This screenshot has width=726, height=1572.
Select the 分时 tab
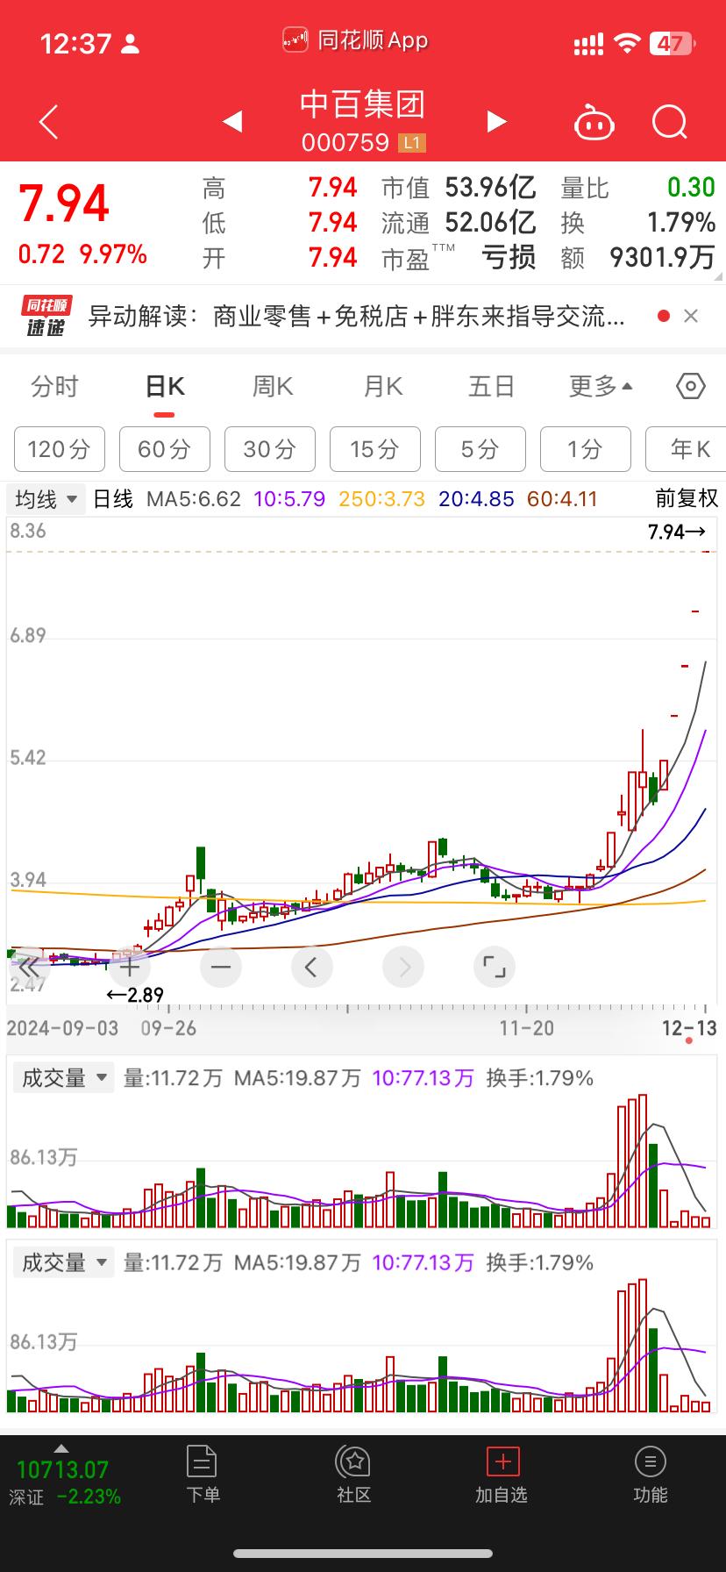54,386
